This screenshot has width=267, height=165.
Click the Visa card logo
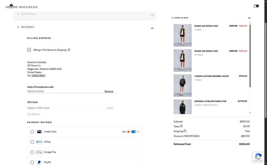tap(124, 132)
